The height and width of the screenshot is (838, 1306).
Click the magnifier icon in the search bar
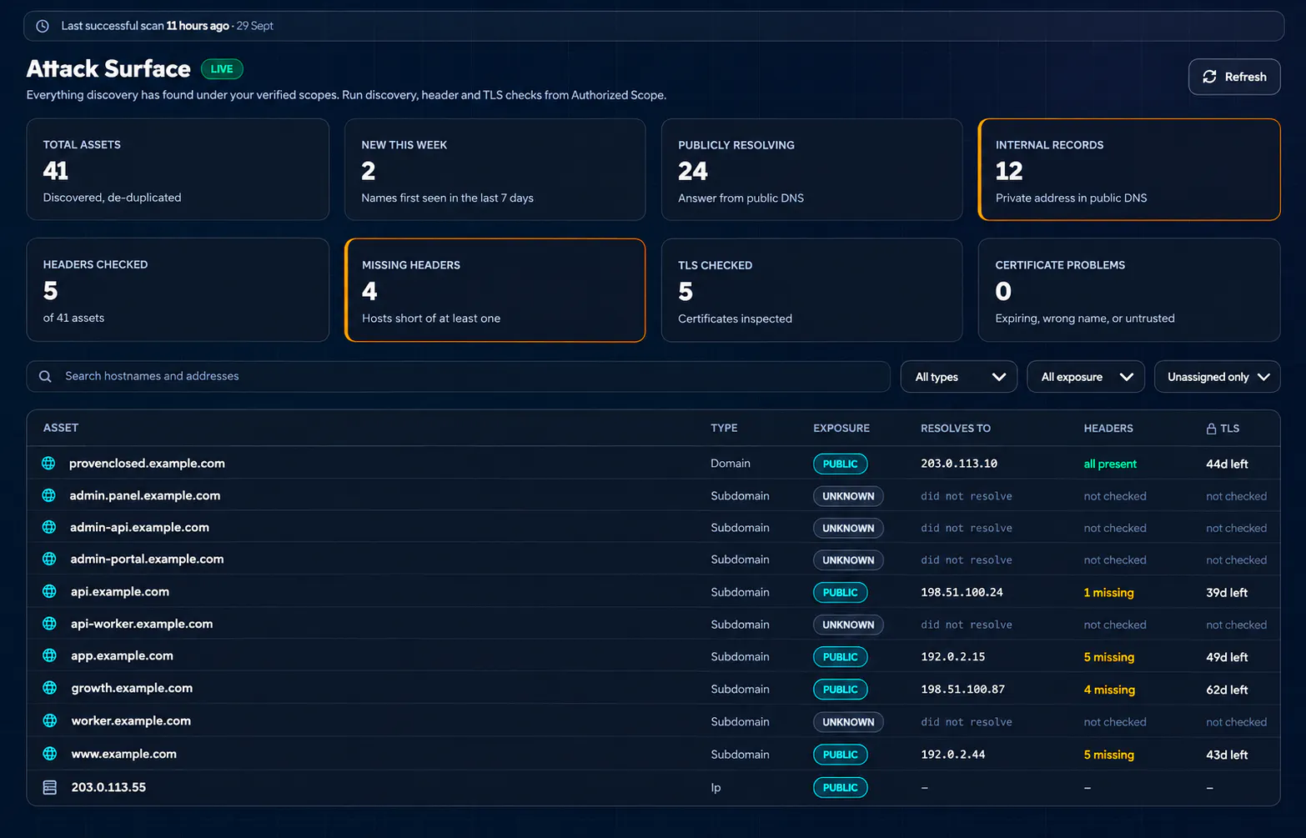click(45, 376)
